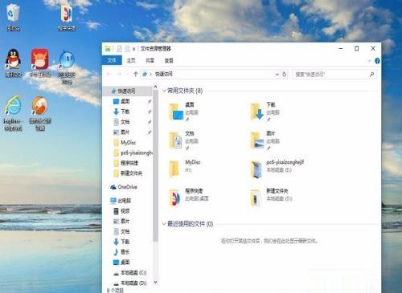The width and height of the screenshot is (402, 293).
Task: Open the Internet Explorer desktop shortcut
Action: [13, 113]
